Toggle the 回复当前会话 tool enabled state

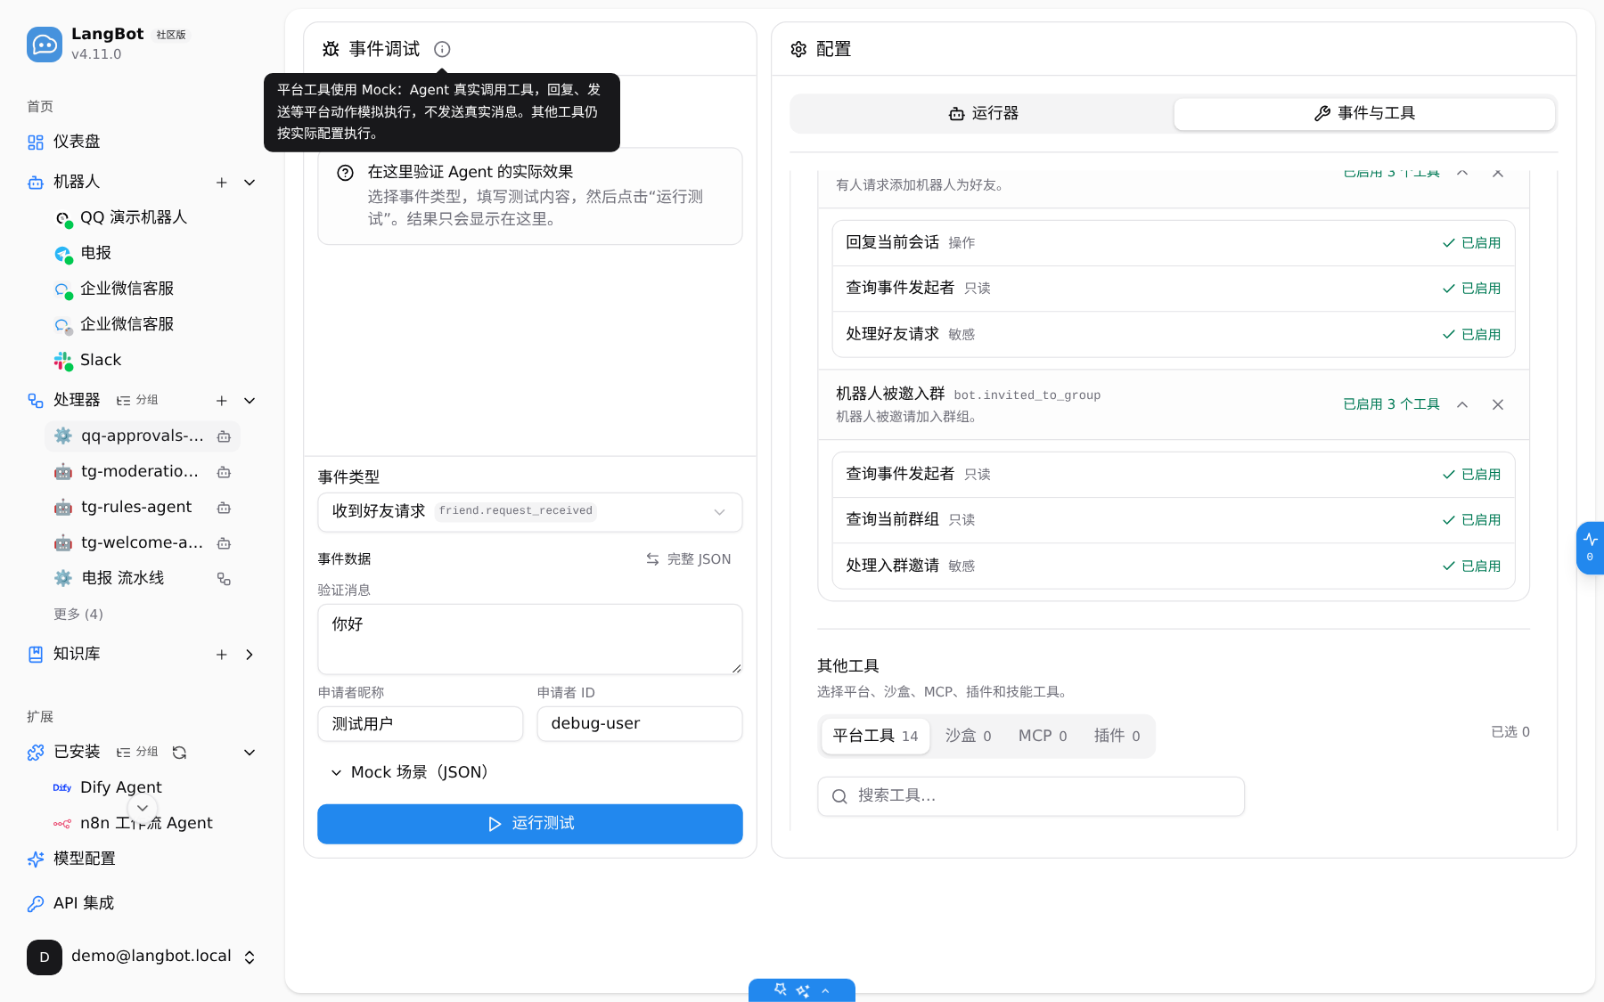click(x=1471, y=243)
